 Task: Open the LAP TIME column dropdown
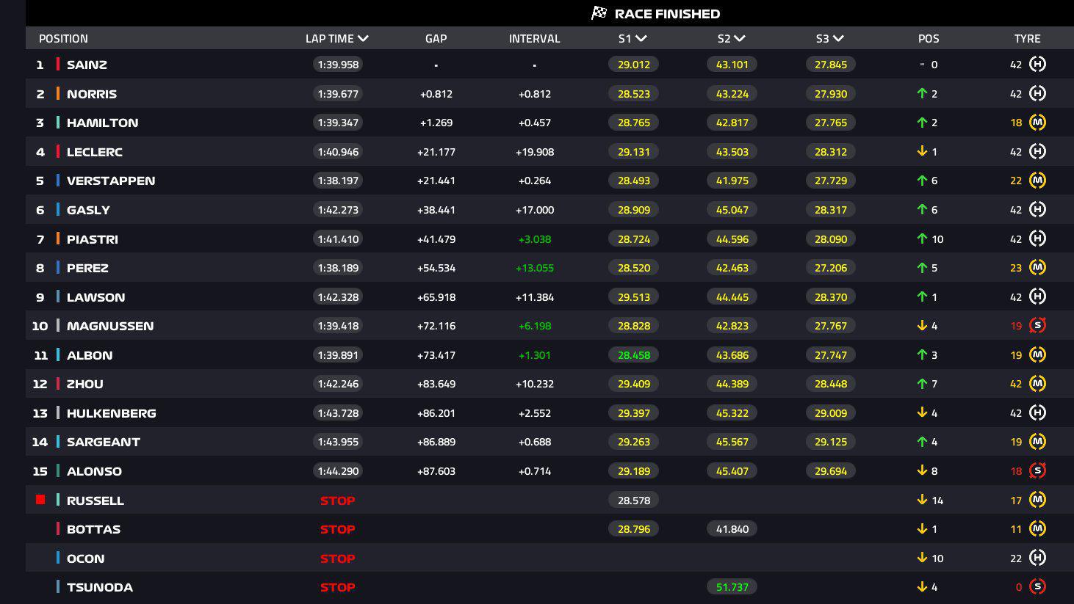(364, 38)
